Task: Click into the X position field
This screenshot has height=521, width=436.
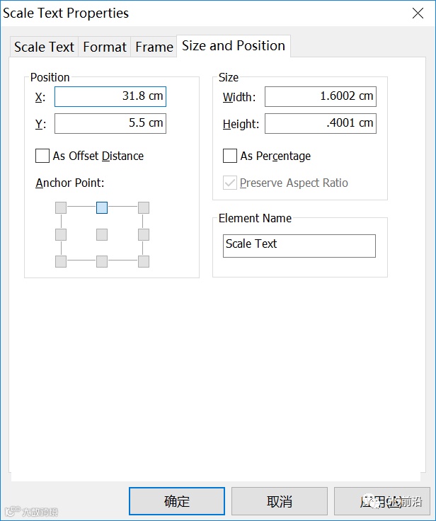Action: pyautogui.click(x=110, y=96)
